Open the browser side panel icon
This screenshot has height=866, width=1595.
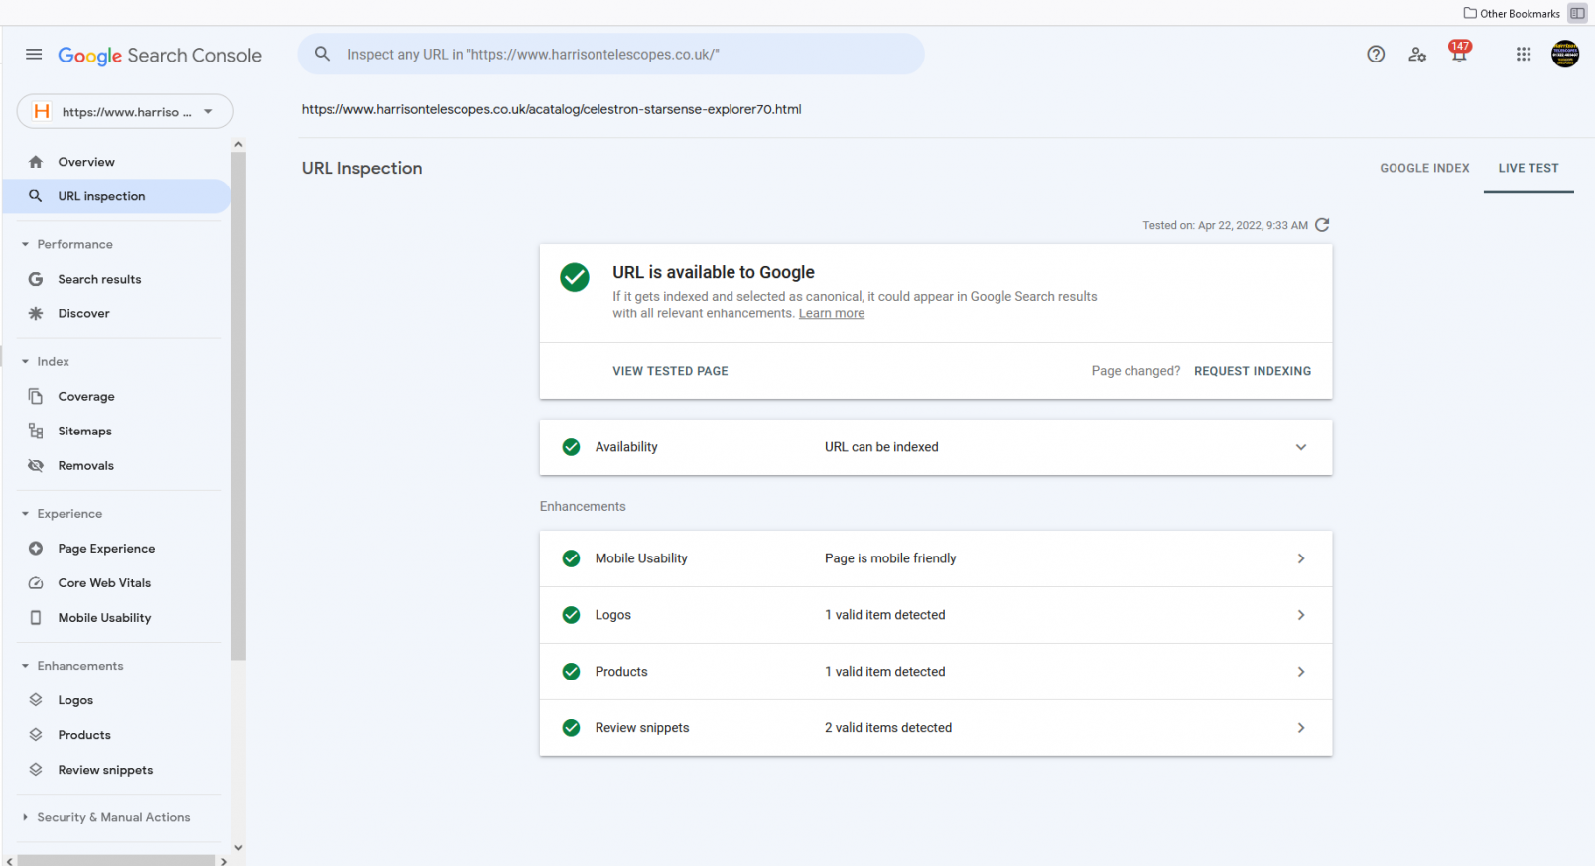click(x=1577, y=13)
